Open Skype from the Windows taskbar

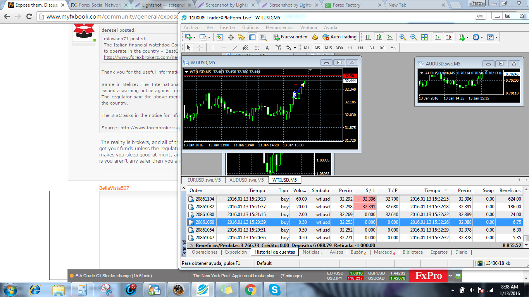(x=275, y=289)
